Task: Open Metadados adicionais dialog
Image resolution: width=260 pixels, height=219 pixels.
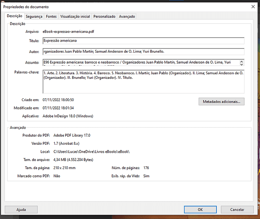Action: coord(221,101)
